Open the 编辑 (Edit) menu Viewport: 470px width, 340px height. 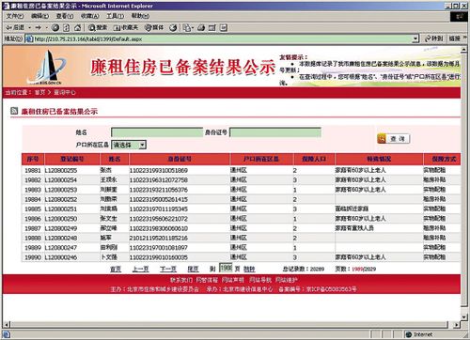(x=39, y=16)
